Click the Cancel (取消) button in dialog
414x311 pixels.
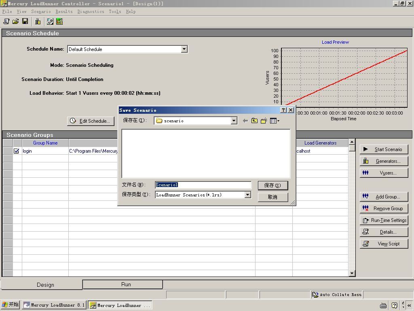point(273,197)
